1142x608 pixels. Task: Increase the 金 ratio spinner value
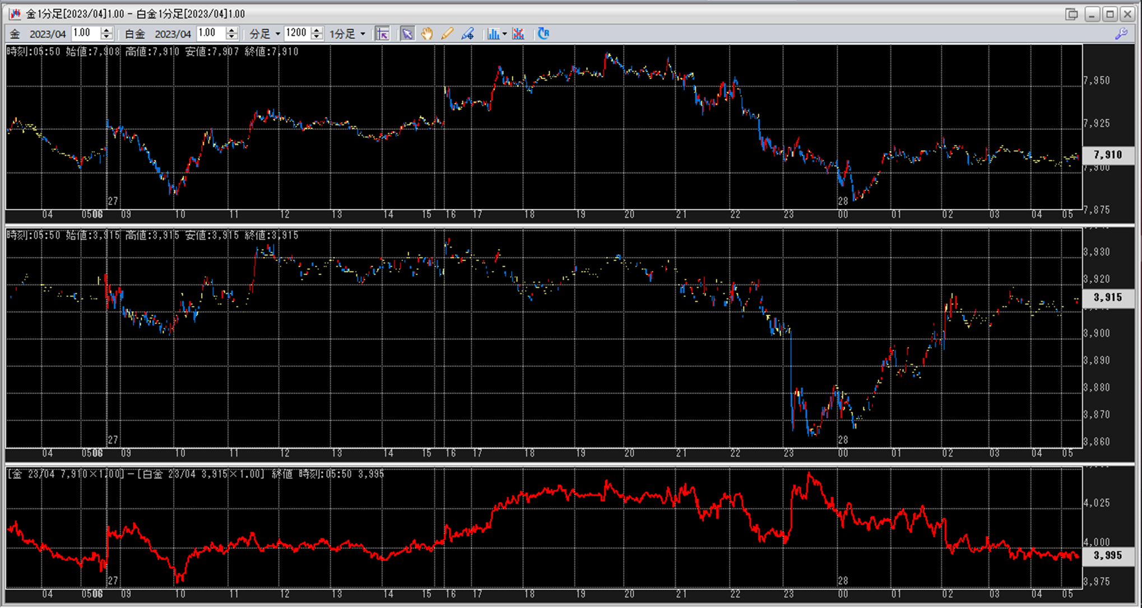pyautogui.click(x=106, y=30)
